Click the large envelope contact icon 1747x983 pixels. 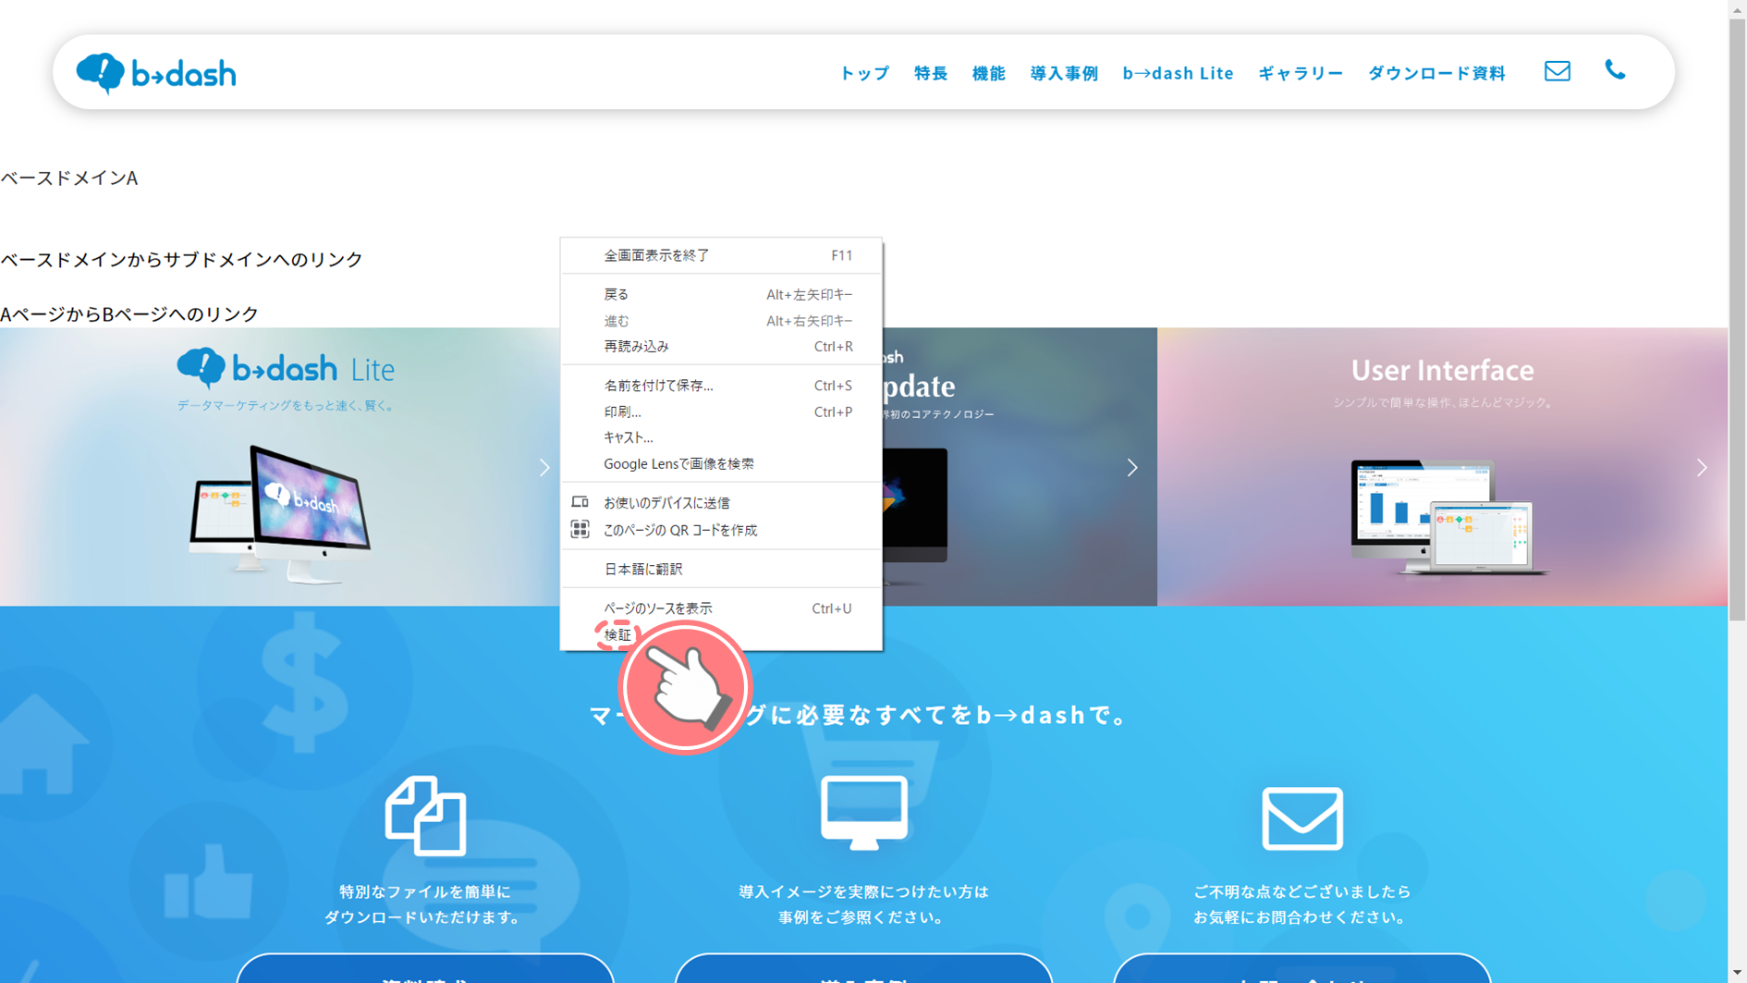pos(1302,818)
